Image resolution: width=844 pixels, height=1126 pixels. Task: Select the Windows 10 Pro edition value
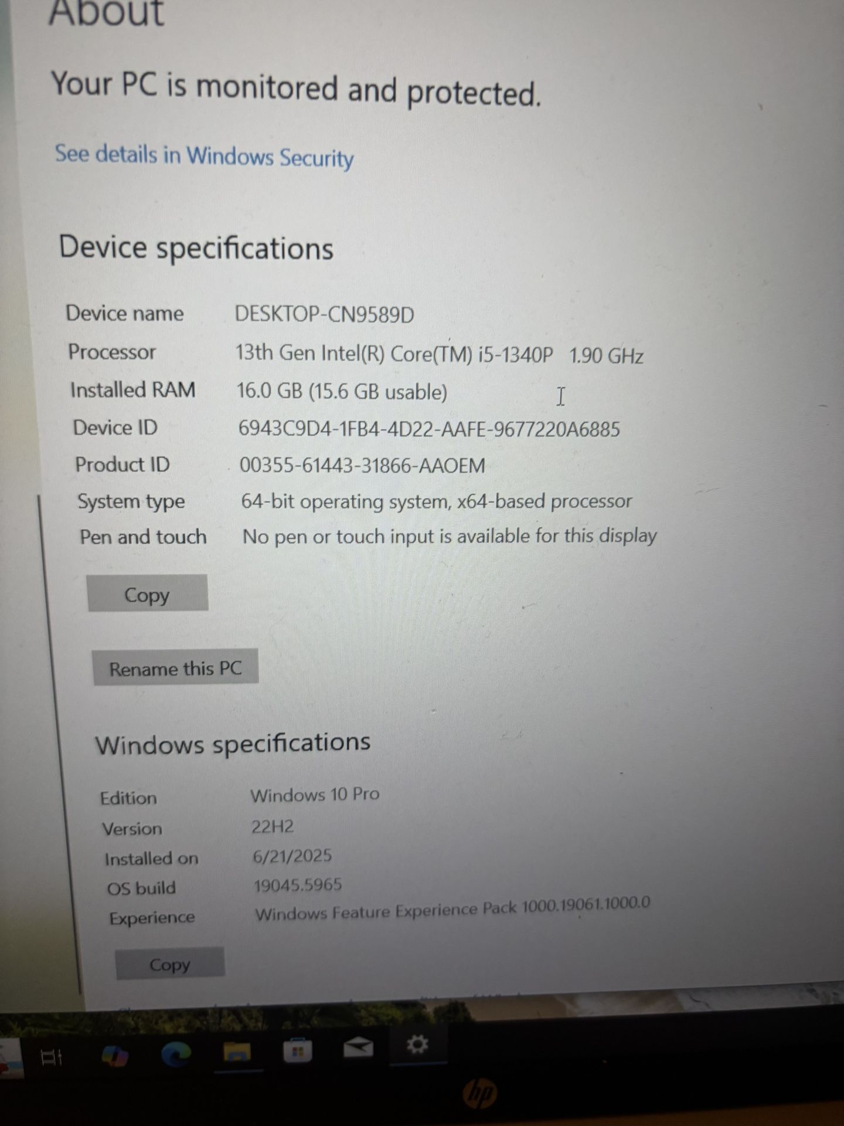point(315,795)
